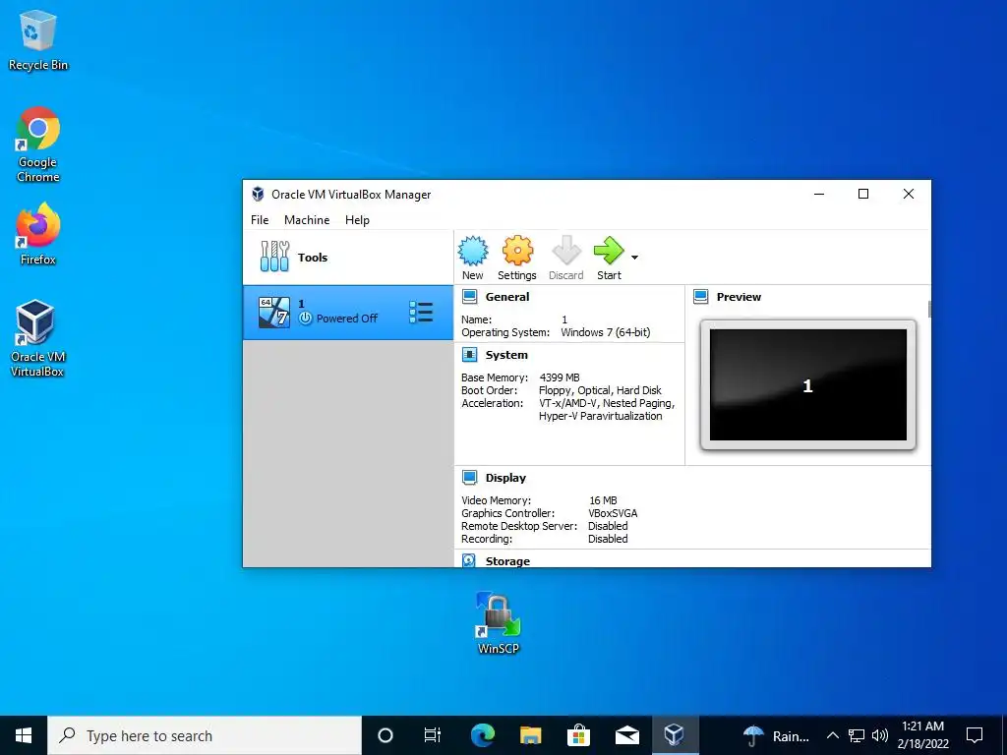Click the Preview panel monitor icon
The image size is (1007, 755).
[x=700, y=297]
